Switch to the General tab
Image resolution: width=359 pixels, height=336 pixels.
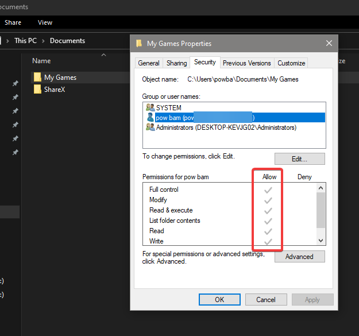(x=149, y=63)
